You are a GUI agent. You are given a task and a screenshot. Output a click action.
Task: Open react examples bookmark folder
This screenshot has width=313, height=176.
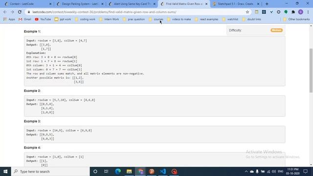[206, 20]
